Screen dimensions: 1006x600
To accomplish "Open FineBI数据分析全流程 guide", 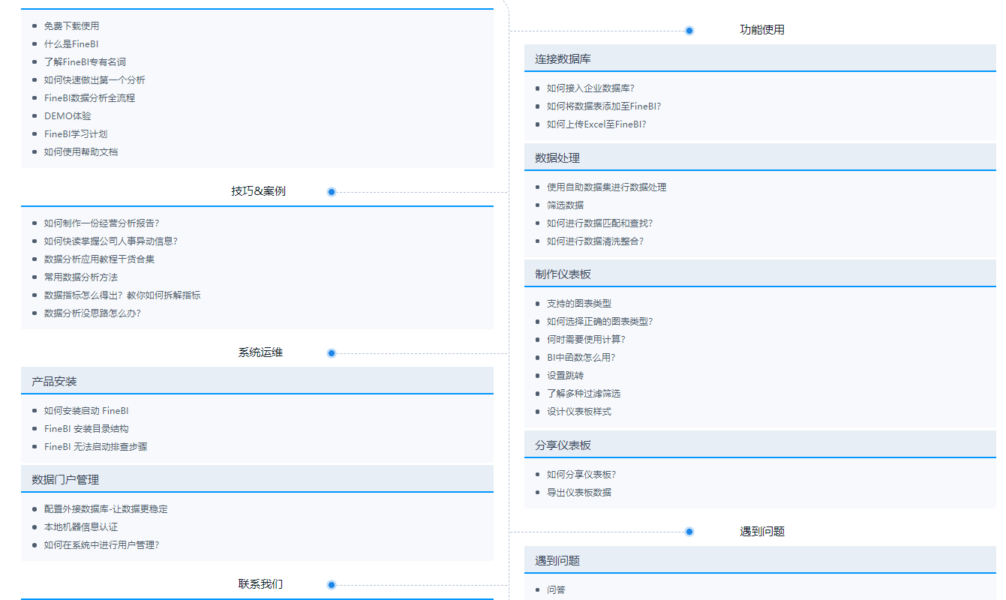I will 89,98.
